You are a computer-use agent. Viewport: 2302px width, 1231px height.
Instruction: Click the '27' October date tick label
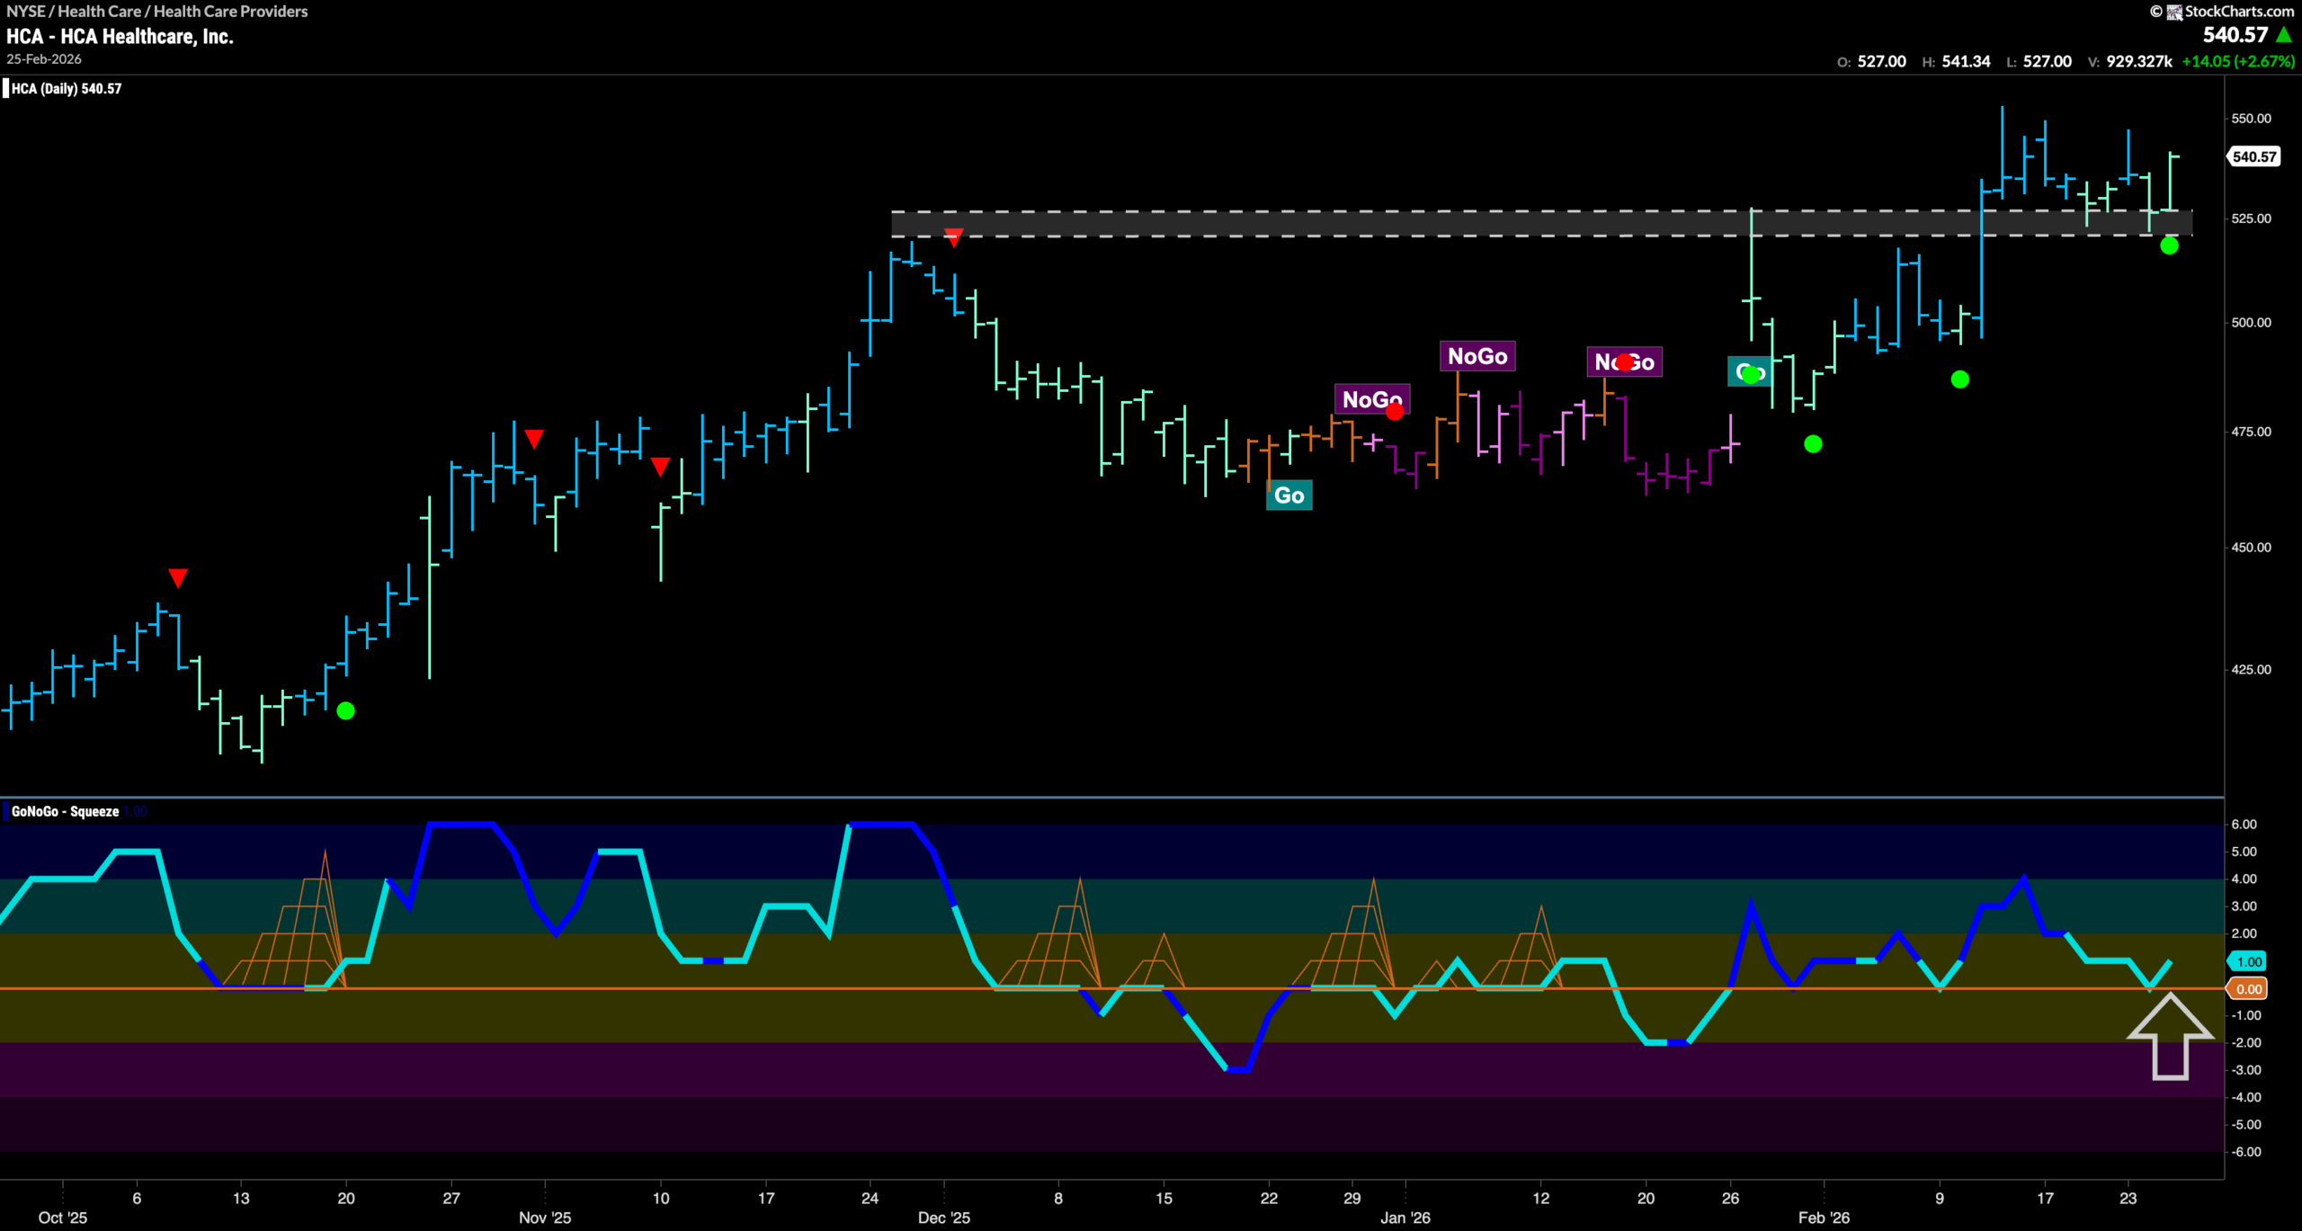click(x=451, y=1198)
